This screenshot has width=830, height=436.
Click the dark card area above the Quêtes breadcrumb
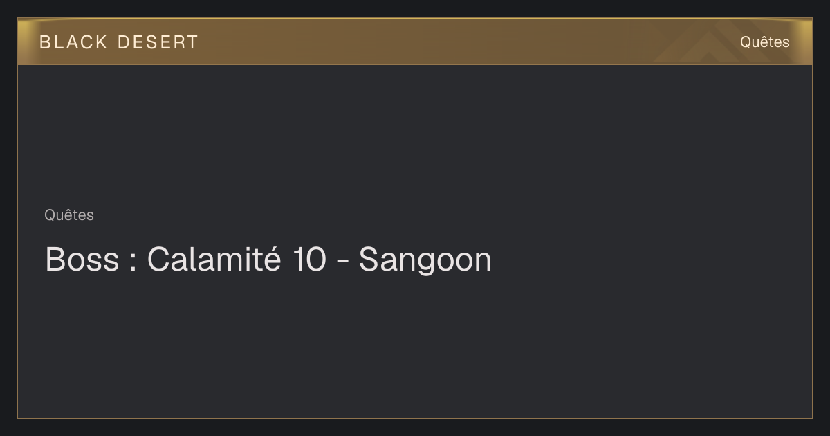pyautogui.click(x=415, y=135)
